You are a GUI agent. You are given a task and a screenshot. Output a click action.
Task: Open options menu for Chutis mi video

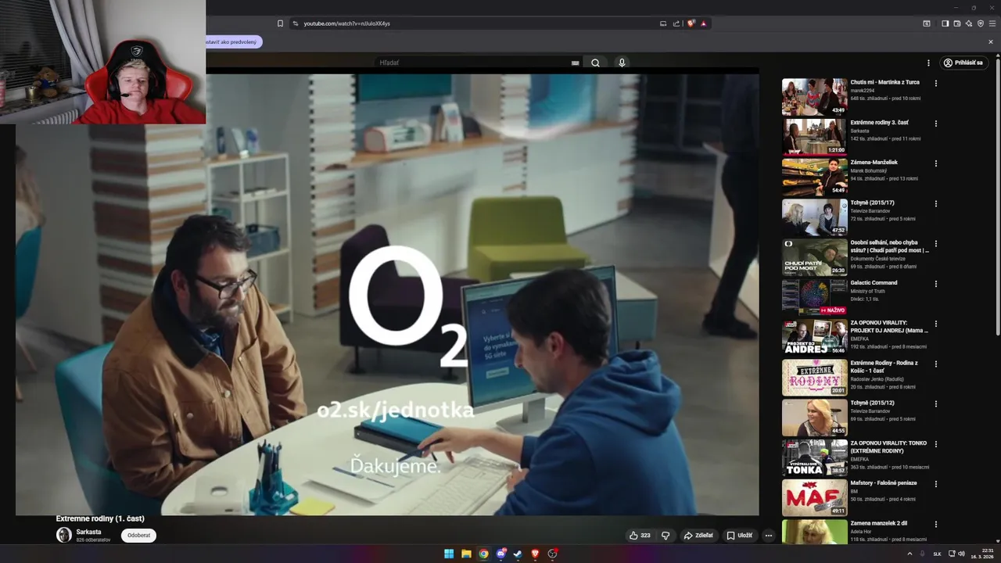point(935,83)
